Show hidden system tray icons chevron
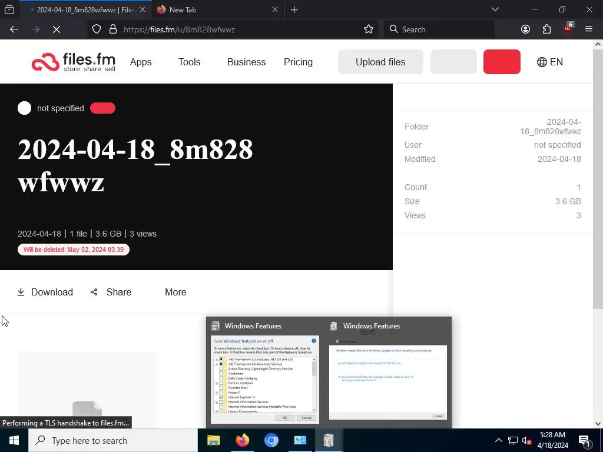 pyautogui.click(x=498, y=440)
